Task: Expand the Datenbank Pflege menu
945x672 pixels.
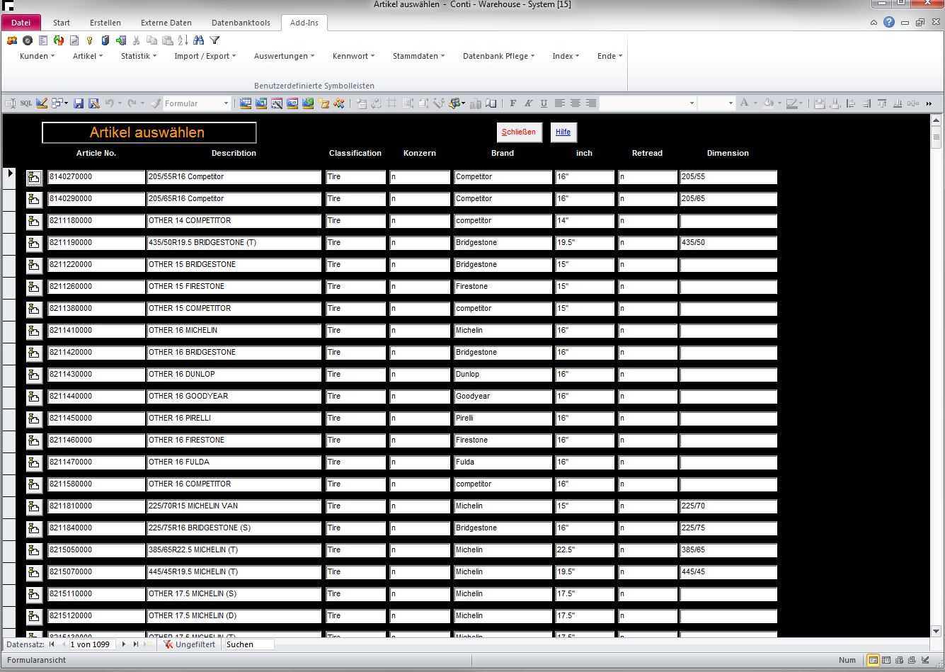Action: 499,56
